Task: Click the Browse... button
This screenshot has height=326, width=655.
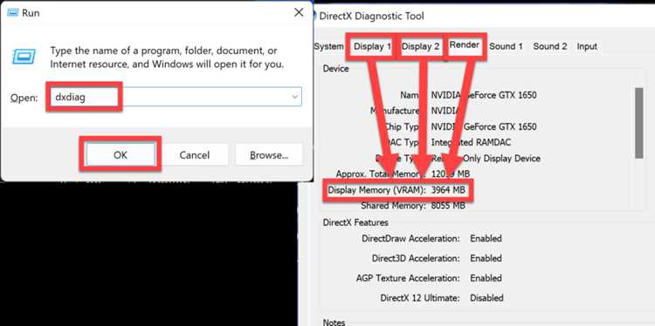Action: [269, 154]
